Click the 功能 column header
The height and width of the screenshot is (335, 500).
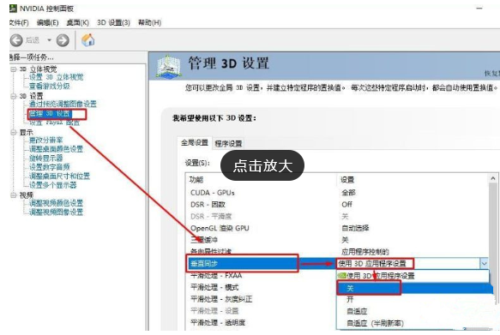click(262, 180)
